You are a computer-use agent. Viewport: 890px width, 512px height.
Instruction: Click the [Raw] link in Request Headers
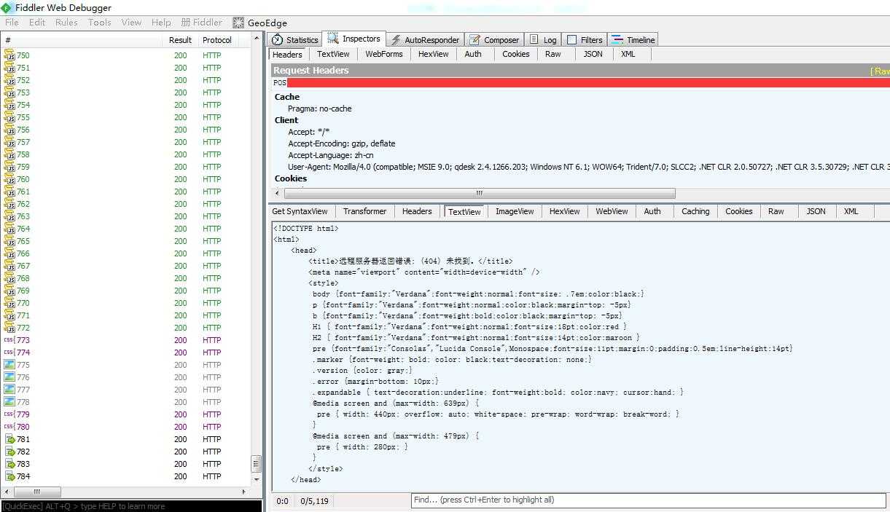click(x=881, y=71)
